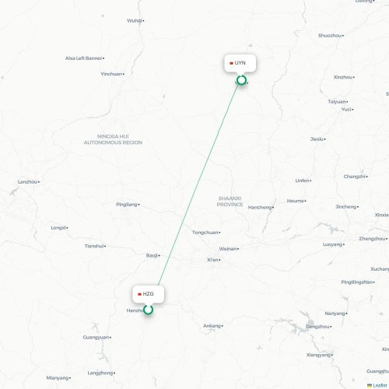The width and height of the screenshot is (389, 389).
Task: Click the Lanzhou city label
Action: pyautogui.click(x=27, y=182)
